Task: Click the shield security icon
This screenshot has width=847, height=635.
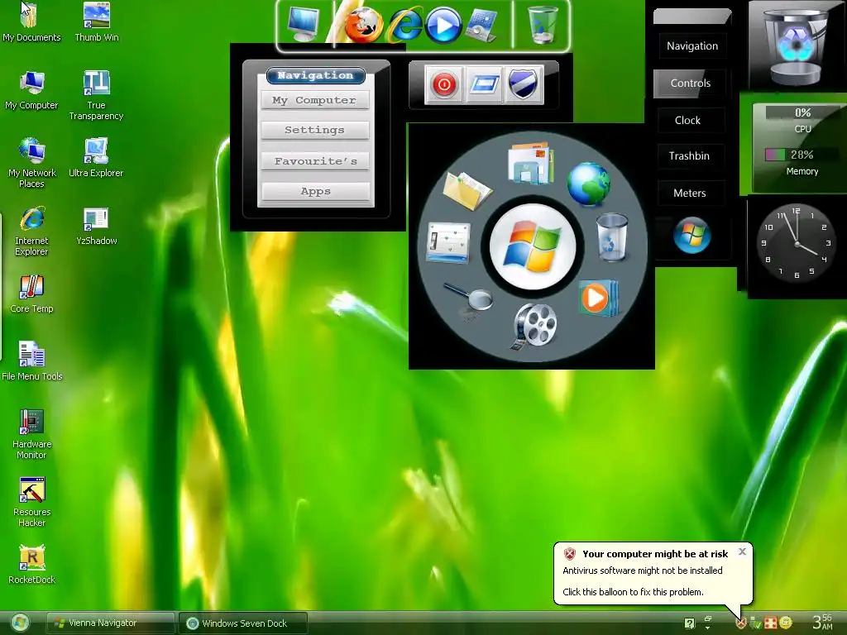Action: tap(523, 85)
